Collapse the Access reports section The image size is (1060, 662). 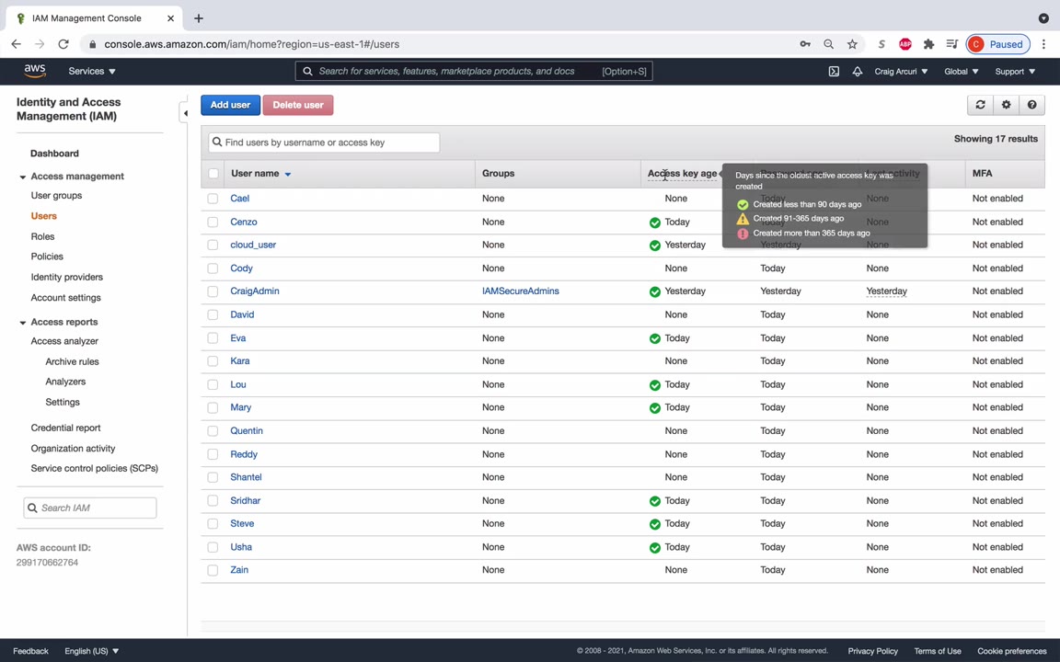click(23, 322)
